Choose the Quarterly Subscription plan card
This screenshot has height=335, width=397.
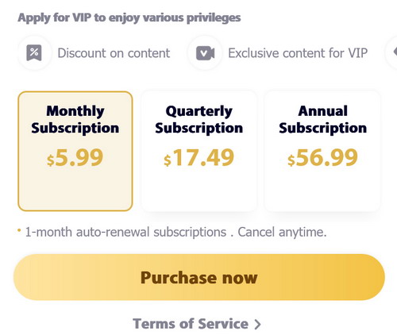[199, 151]
